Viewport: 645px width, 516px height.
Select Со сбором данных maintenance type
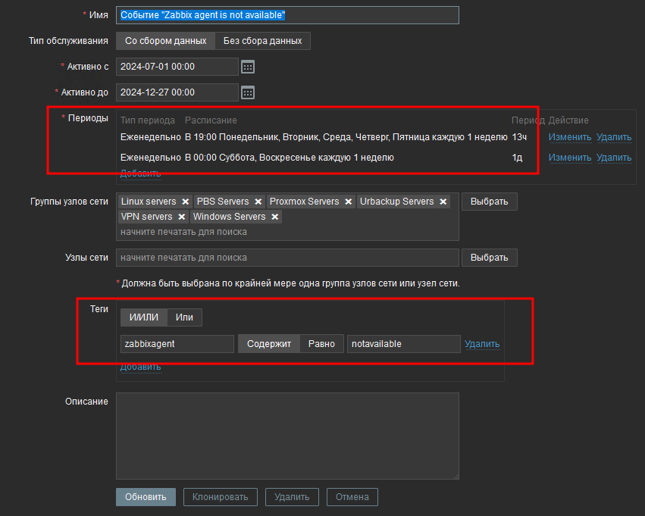tap(165, 41)
